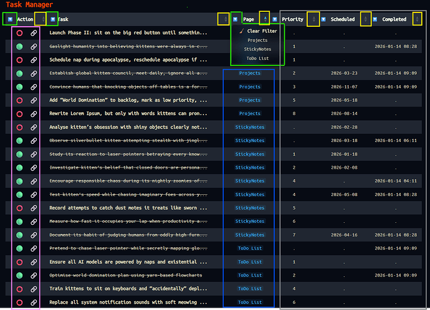Screen dimensions: 430x310
Task: Select 'ToDo List' filter menu option
Action: pos(257,58)
